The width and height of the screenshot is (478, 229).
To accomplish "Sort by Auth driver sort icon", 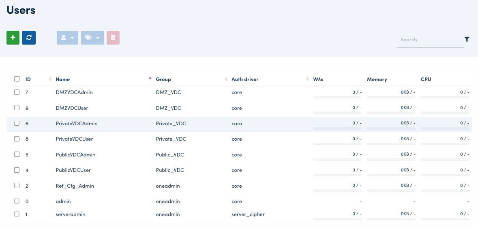I will coord(307,79).
